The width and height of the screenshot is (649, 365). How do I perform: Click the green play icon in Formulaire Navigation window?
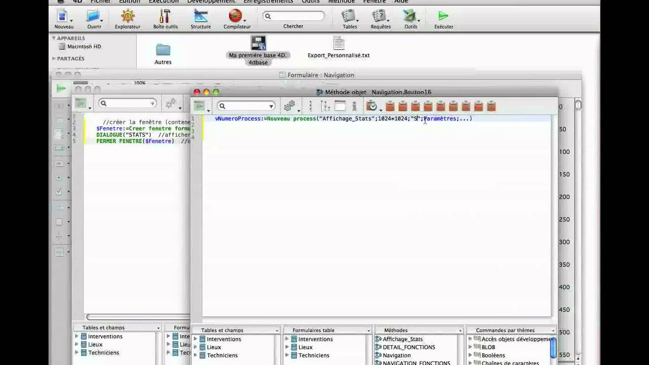point(61,89)
